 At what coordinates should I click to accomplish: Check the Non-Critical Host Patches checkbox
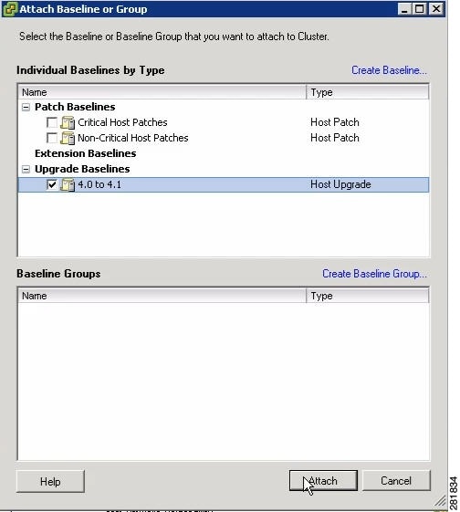click(52, 138)
